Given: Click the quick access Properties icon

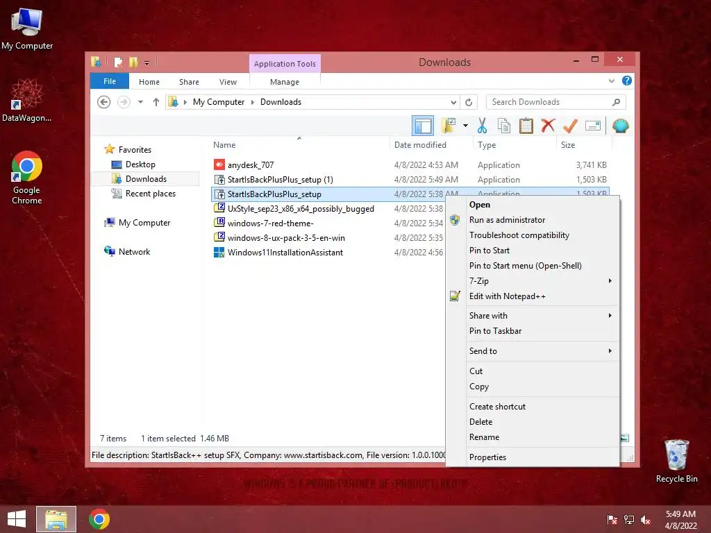Looking at the screenshot, I should (118, 62).
